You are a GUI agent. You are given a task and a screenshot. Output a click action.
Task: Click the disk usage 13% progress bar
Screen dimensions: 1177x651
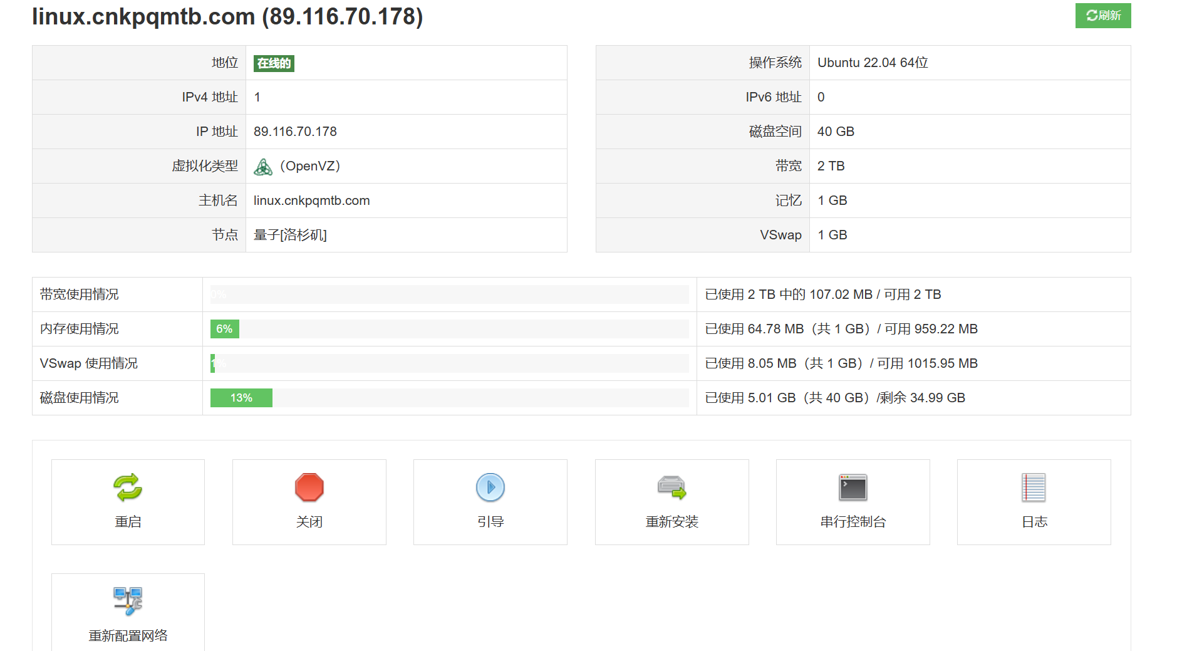point(449,398)
